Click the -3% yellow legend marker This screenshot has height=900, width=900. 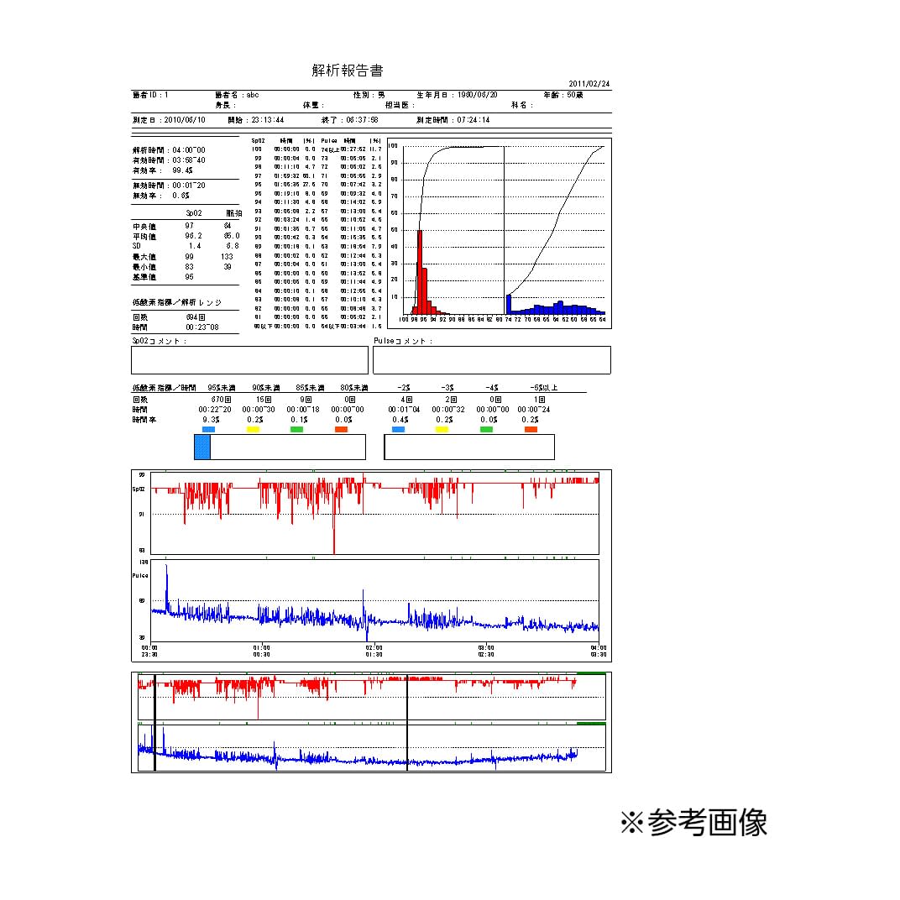click(444, 429)
